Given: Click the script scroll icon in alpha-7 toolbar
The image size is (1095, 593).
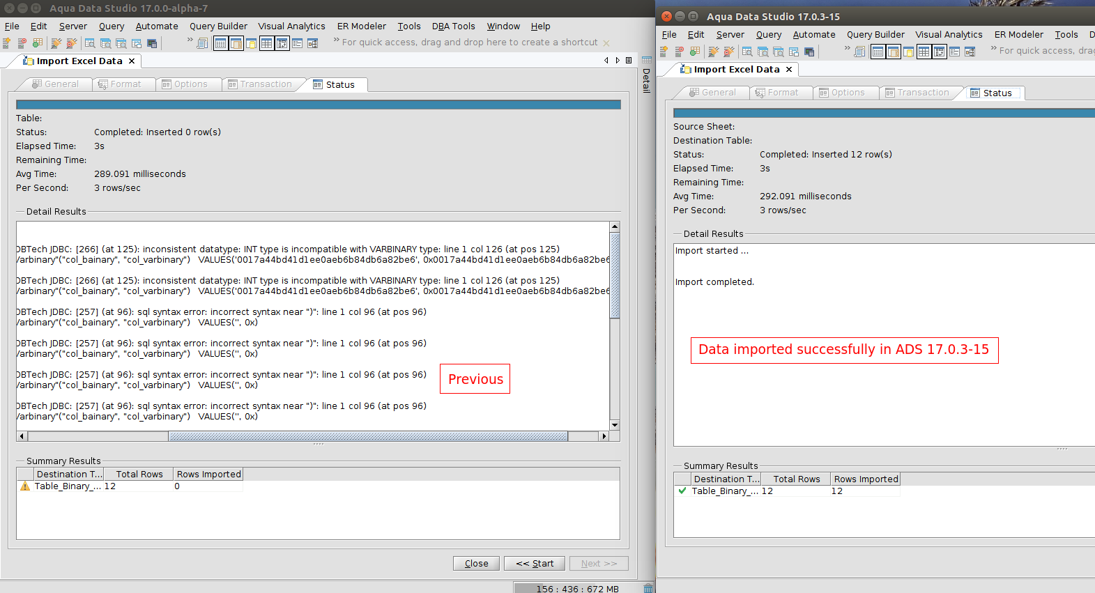Looking at the screenshot, I should pyautogui.click(x=202, y=43).
